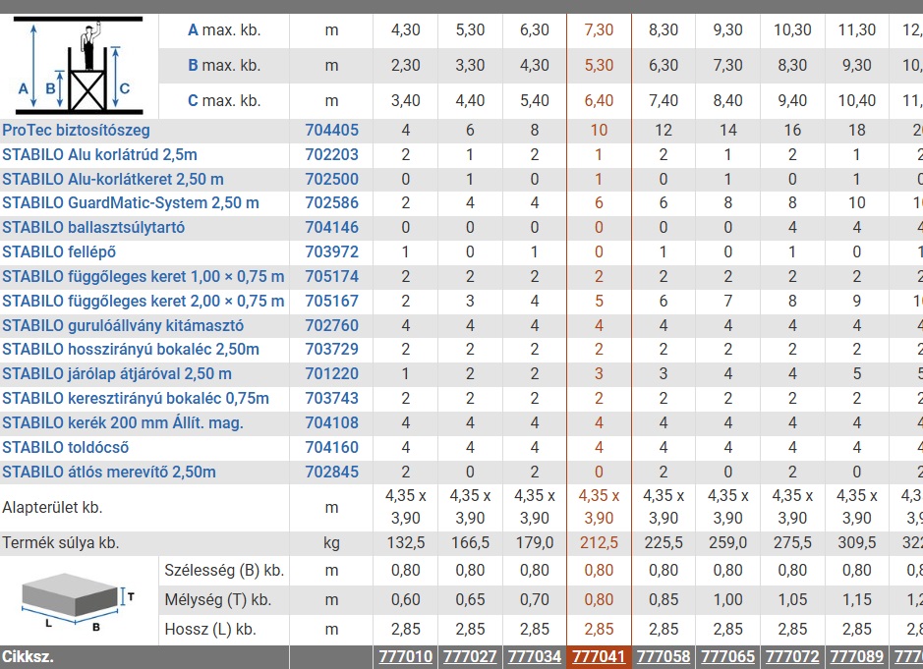Viewport: 923px width, 669px height.
Task: Open product variant 777065 in Cikksz. row
Action: coord(728,656)
